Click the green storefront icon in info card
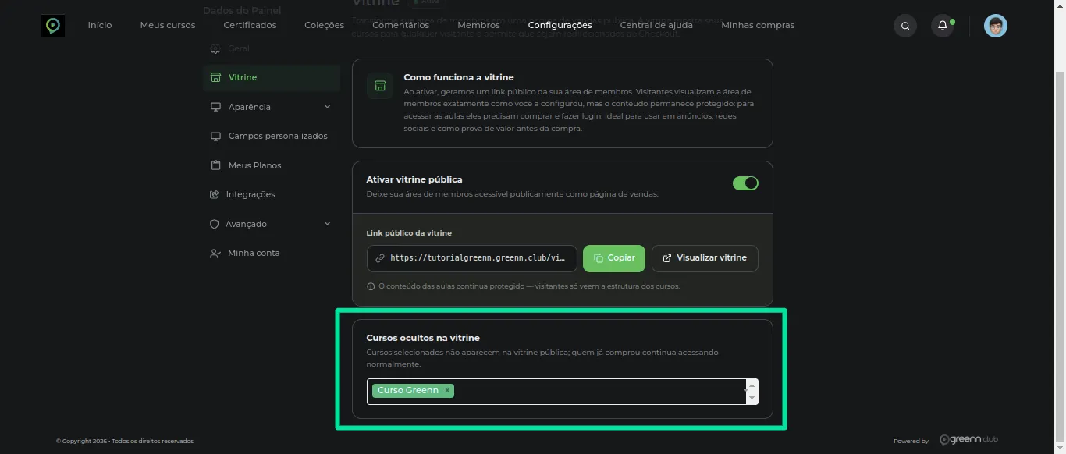Viewport: 1066px width, 454px height. click(380, 86)
